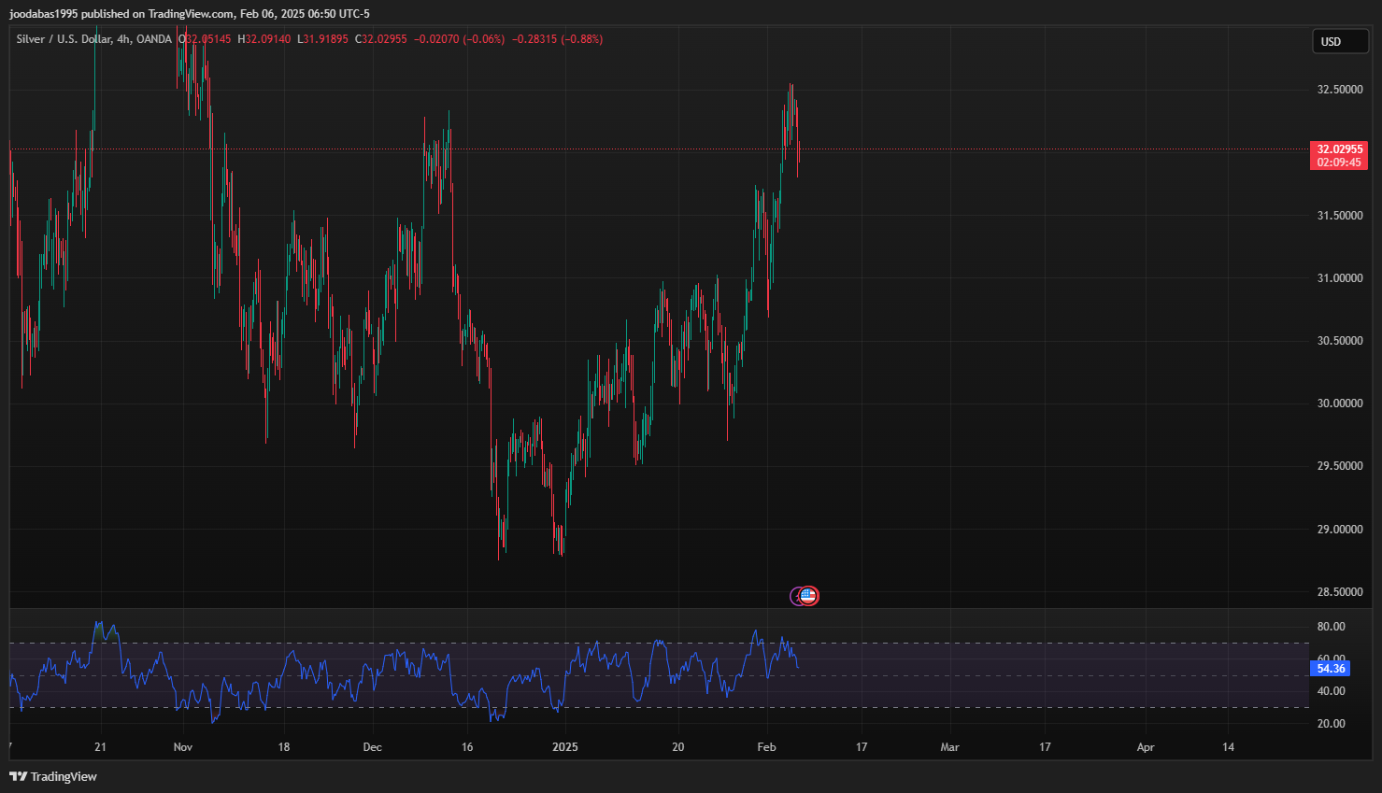Click the 29.00000 price axis label
Viewport: 1382px width, 793px height.
point(1340,530)
